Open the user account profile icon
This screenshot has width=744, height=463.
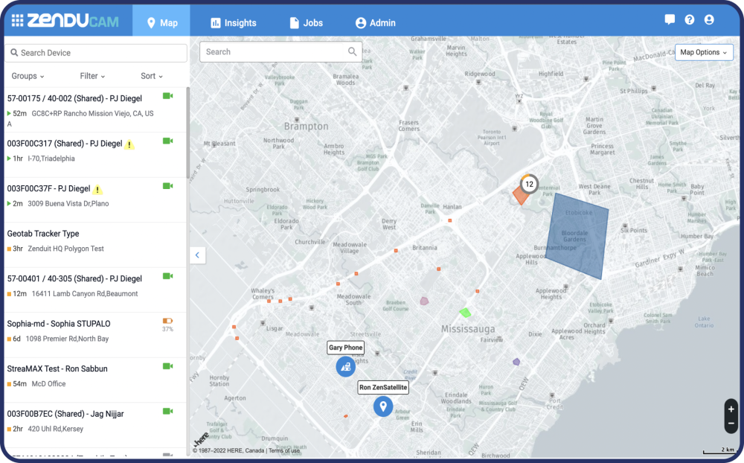[709, 20]
